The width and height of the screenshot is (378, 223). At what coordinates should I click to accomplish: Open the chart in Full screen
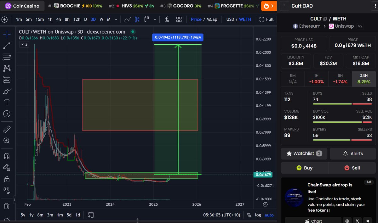(x=266, y=20)
